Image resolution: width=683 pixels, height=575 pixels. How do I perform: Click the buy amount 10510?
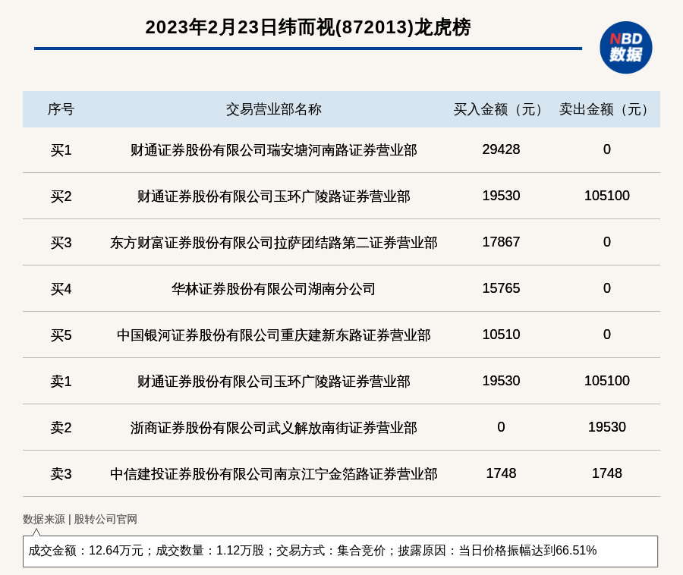click(x=501, y=335)
